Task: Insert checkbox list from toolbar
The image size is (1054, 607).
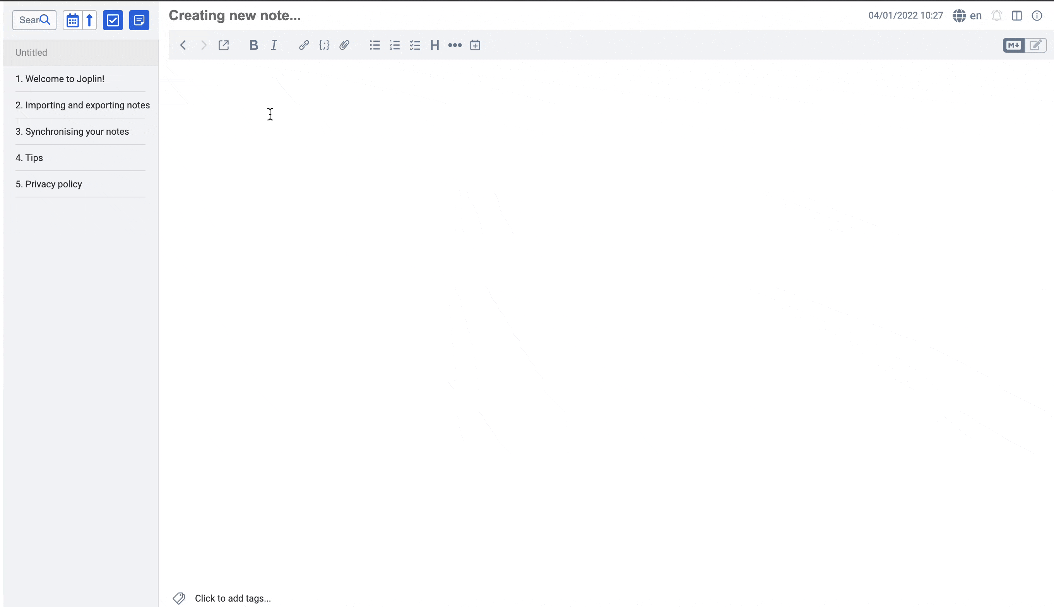Action: pyautogui.click(x=414, y=45)
